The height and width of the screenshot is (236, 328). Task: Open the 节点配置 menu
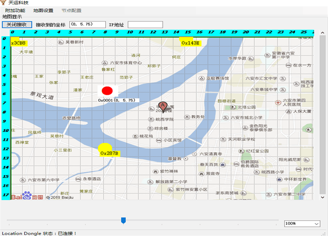[x=71, y=11]
